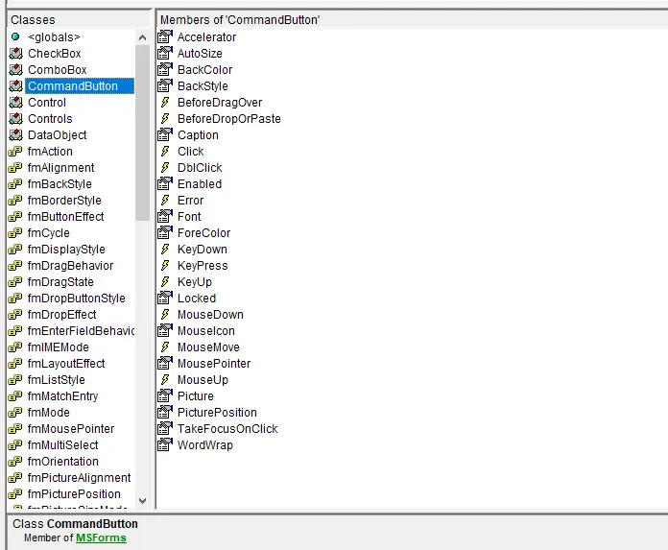The image size is (668, 550).
Task: Select the KeyPress member
Action: tap(203, 266)
